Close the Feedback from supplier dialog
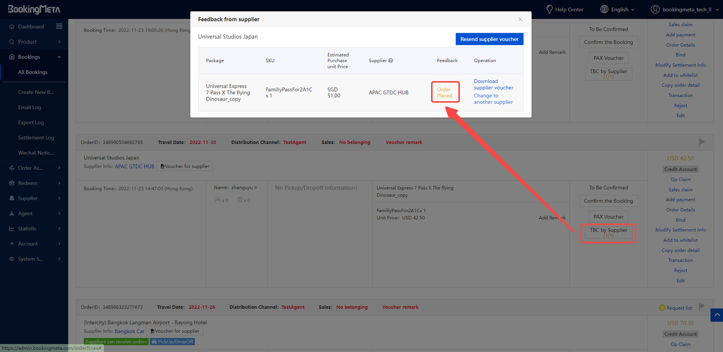Viewport: 723px width, 352px height. (520, 19)
